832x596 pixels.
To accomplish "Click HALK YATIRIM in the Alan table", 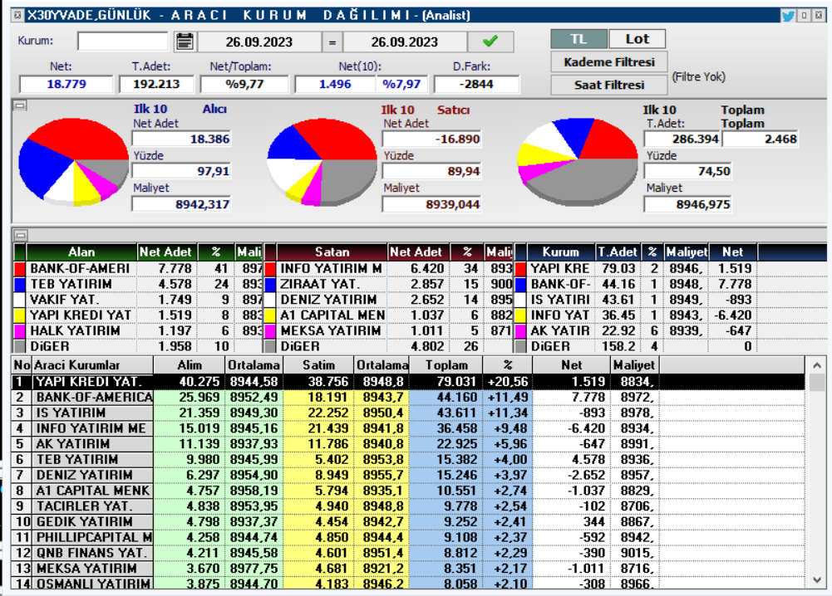I will pyautogui.click(x=75, y=331).
